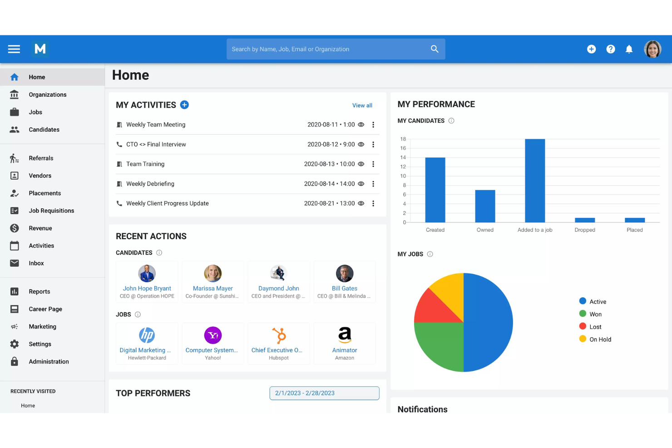Open Job Requisitions in the sidebar
Image resolution: width=672 pixels, height=448 pixels.
(51, 211)
